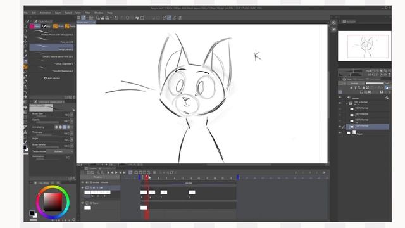Select the Real pencil sub tool
Viewport: 405px width, 228px height.
pyautogui.click(x=51, y=41)
